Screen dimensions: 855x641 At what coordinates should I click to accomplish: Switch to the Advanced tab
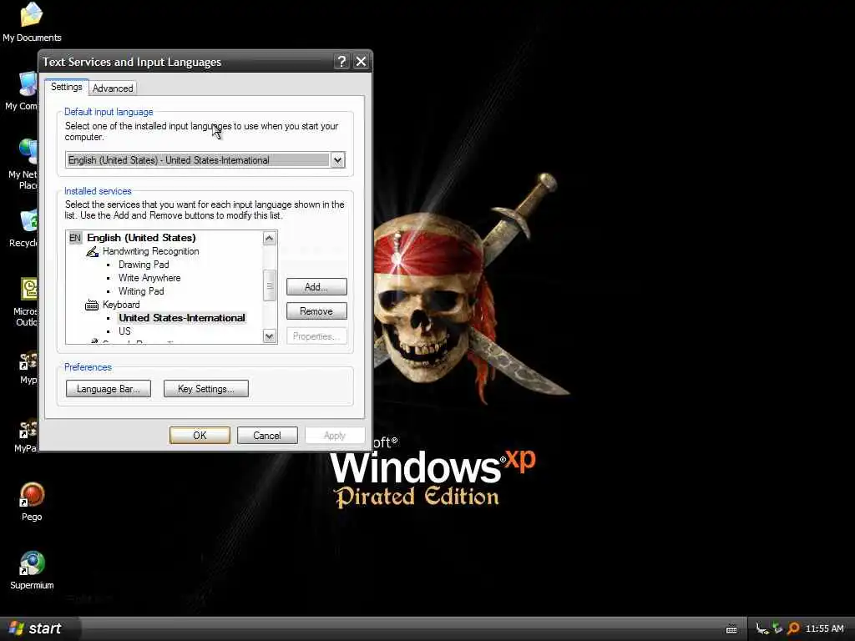pyautogui.click(x=113, y=88)
